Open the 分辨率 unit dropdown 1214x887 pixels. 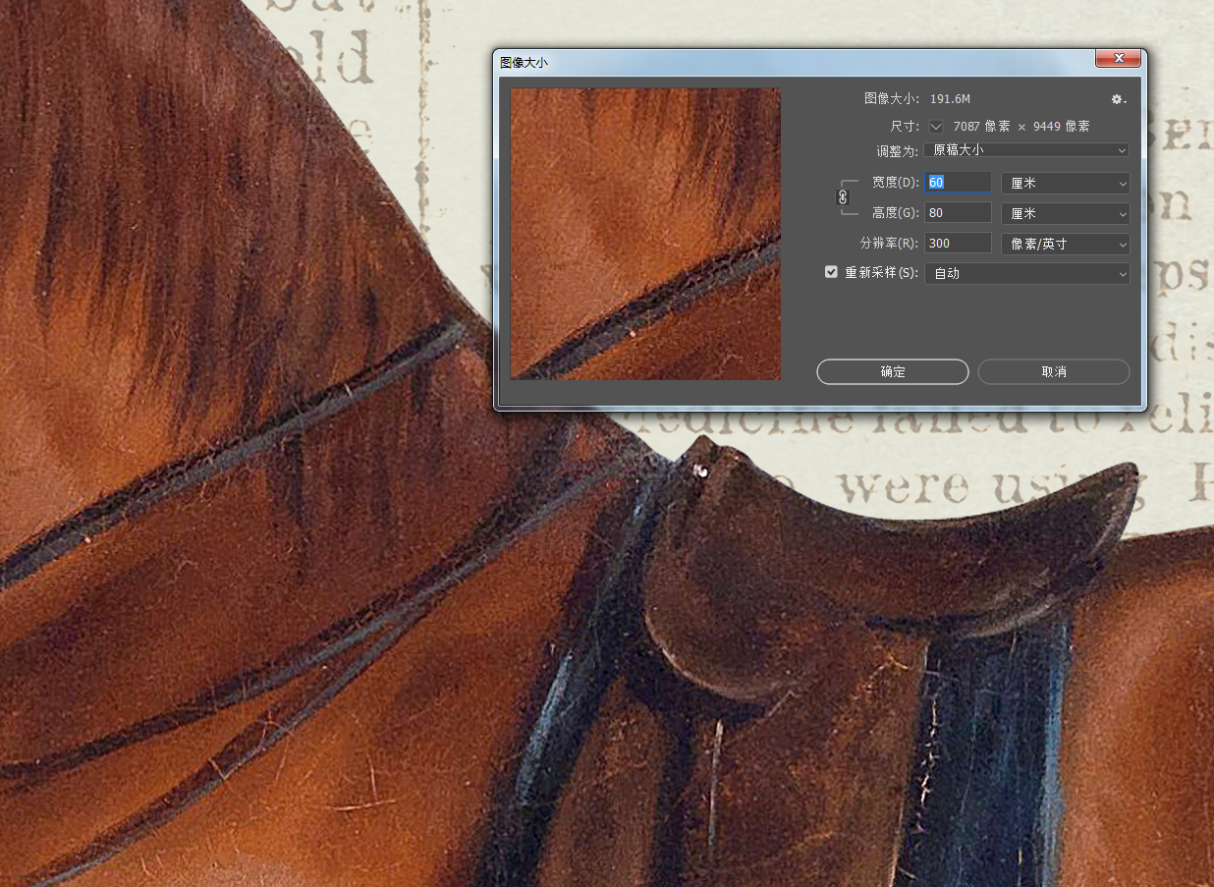pos(1065,244)
